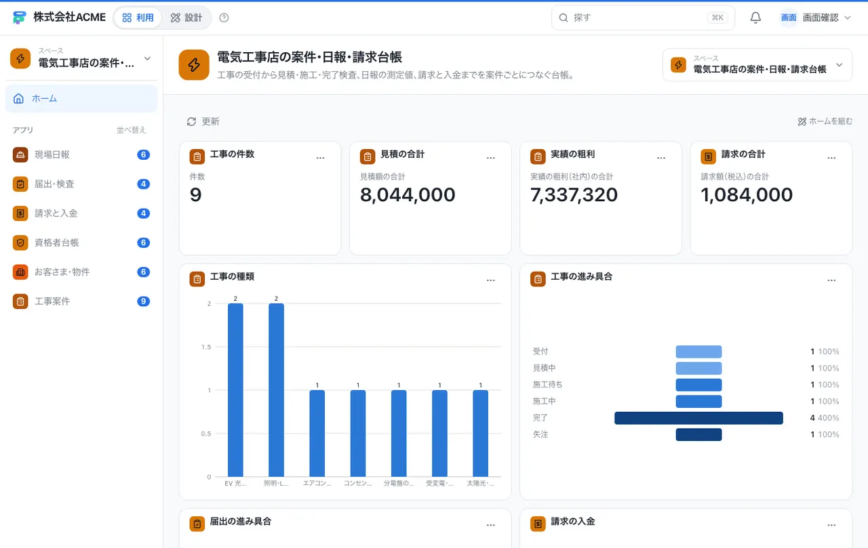
Task: Click the 受付 bar in 工事の進み具合
Action: click(x=698, y=352)
